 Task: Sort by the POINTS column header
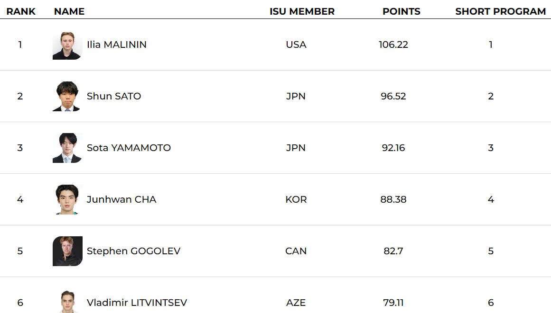click(x=402, y=11)
